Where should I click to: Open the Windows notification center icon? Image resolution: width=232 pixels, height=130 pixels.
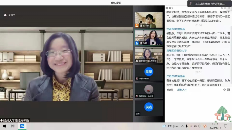[226, 126]
